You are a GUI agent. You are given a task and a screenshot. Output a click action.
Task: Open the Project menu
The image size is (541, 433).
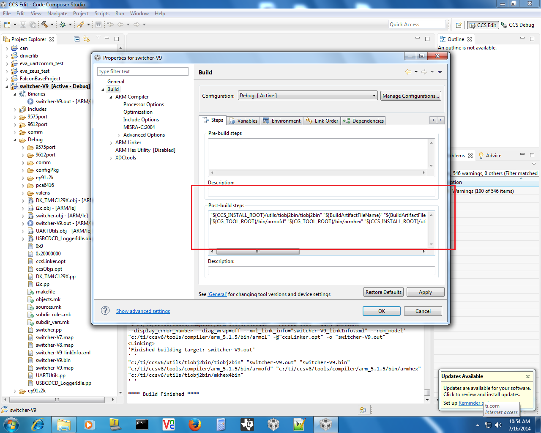pos(81,14)
